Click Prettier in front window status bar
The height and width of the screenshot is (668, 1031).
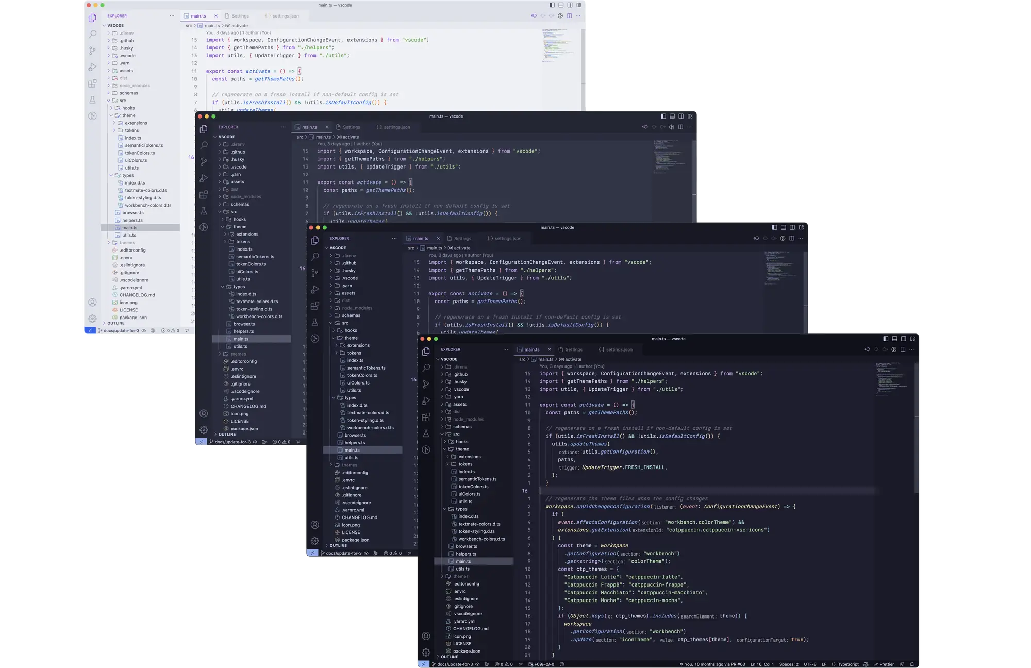884,664
